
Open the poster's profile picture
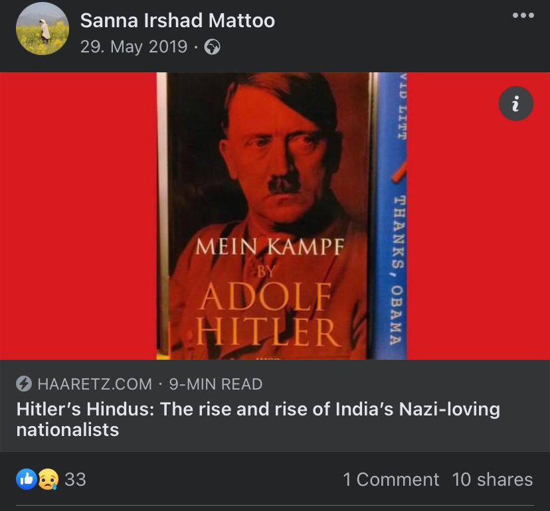point(43,29)
